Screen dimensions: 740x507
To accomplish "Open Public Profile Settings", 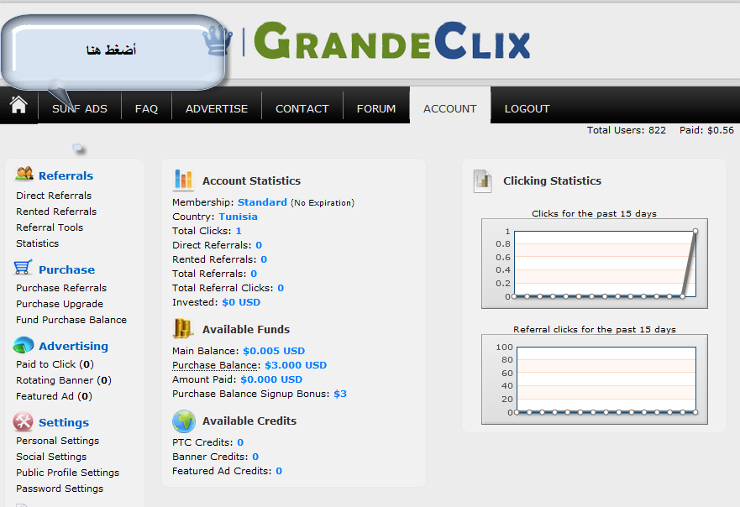I will point(67,473).
